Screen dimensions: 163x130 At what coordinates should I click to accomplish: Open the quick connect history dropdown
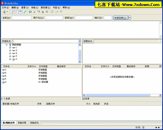pos(129,18)
